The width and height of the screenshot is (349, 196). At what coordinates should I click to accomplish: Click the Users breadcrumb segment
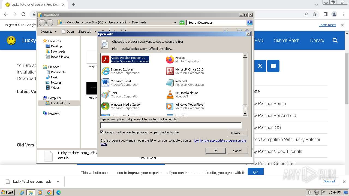coord(111,22)
